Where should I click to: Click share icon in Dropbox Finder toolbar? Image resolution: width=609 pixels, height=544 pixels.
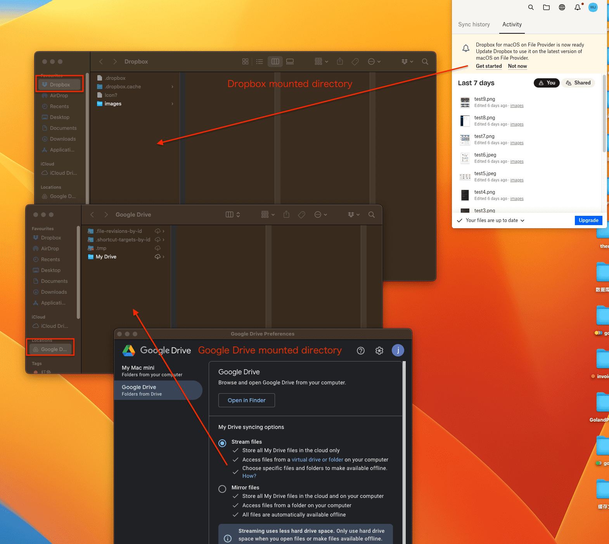tap(340, 62)
